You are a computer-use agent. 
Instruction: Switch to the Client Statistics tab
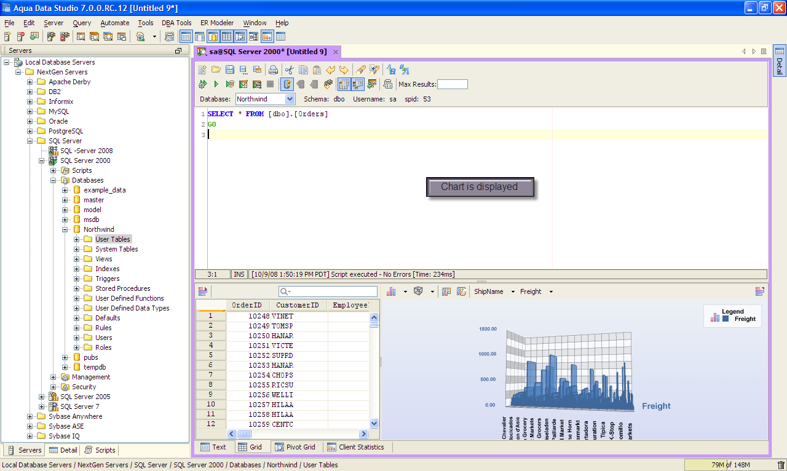point(355,447)
